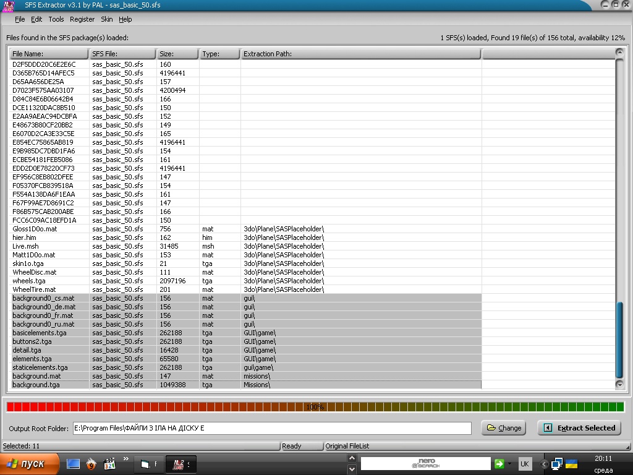Click the 100% extraction progress bar
This screenshot has width=633, height=475.
(315, 407)
